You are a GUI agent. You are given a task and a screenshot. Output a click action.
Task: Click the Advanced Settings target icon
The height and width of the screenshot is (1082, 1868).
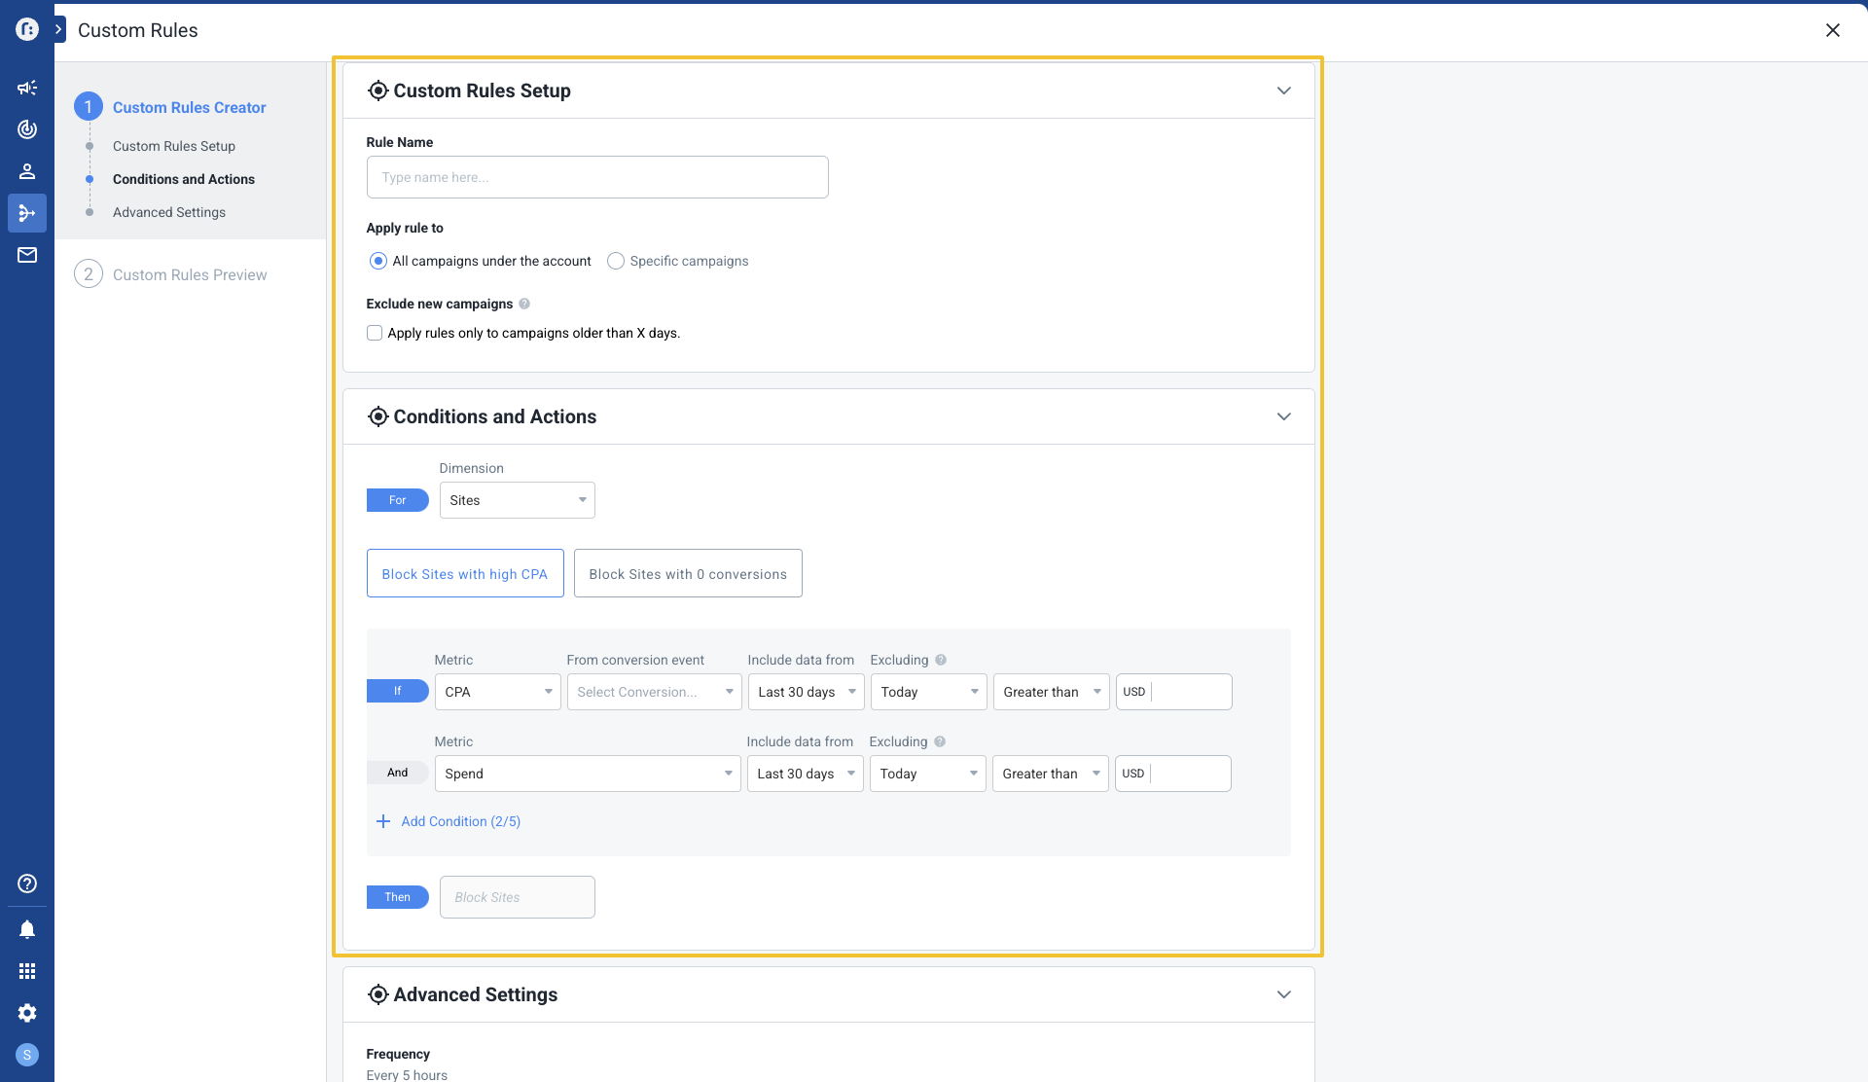[377, 994]
